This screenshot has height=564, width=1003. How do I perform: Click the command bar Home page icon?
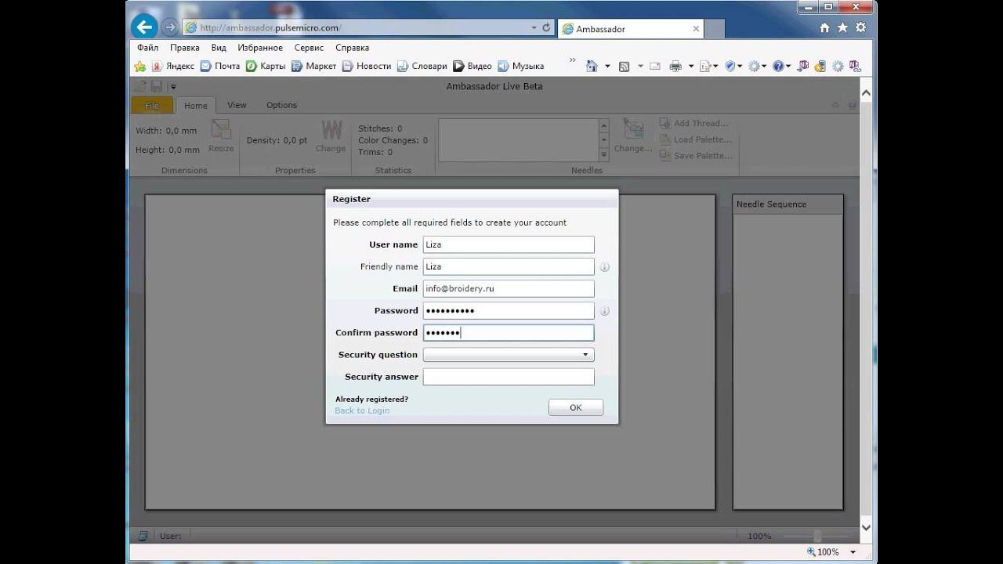point(592,67)
